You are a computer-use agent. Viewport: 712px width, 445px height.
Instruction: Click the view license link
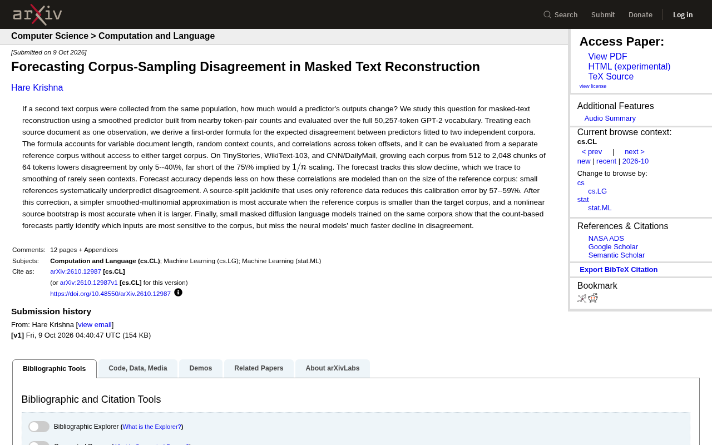(593, 86)
